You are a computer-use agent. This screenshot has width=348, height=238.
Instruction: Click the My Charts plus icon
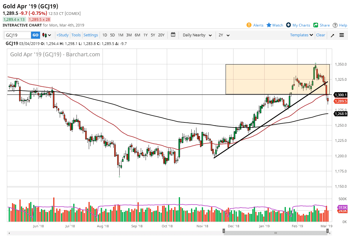pos(288,25)
